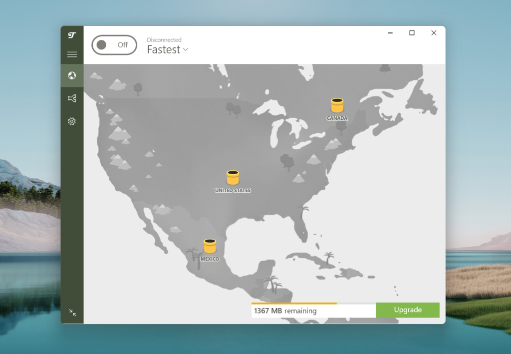Click the Upgrade button
This screenshot has height=354, width=511.
[x=408, y=310]
